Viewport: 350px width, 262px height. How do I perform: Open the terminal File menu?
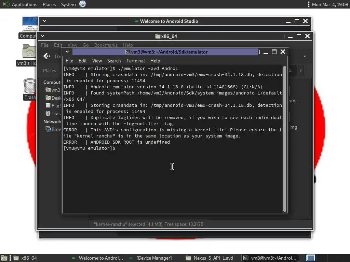pyautogui.click(x=69, y=61)
